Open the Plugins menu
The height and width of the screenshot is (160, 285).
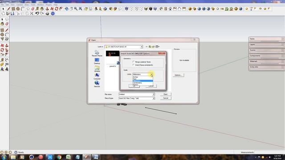[x=49, y=5]
